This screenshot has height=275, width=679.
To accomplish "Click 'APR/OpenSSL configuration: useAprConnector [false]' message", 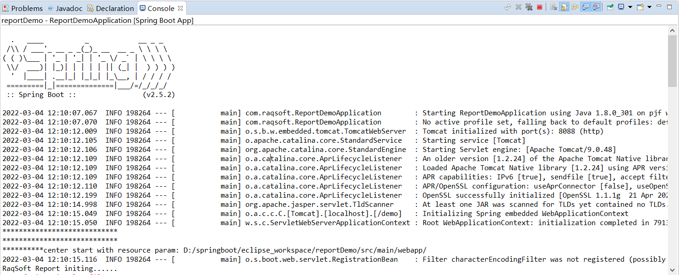I will pos(544,186).
